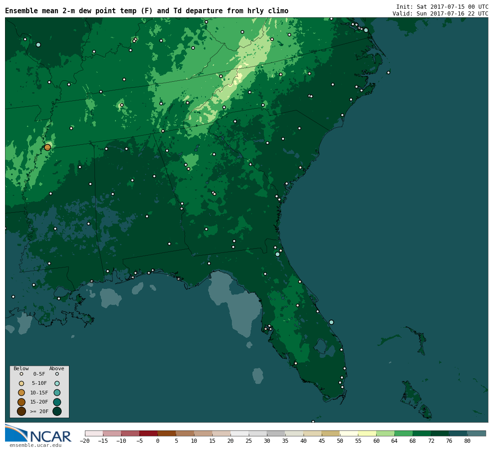Pick the 50 to 55 cream swatch
Image resolution: width=493 pixels, height=451 pixels.
pos(349,433)
